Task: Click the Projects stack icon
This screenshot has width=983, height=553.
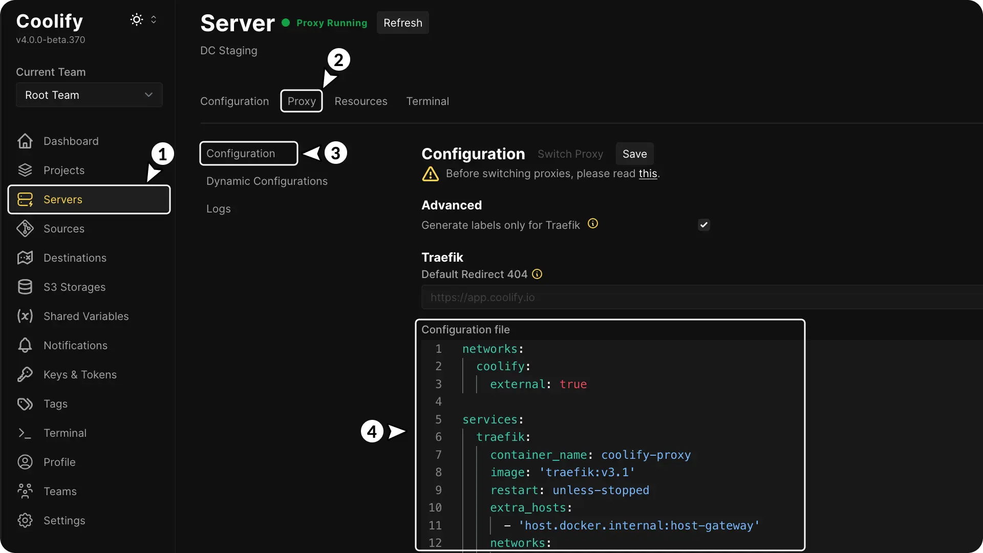Action: (x=25, y=170)
